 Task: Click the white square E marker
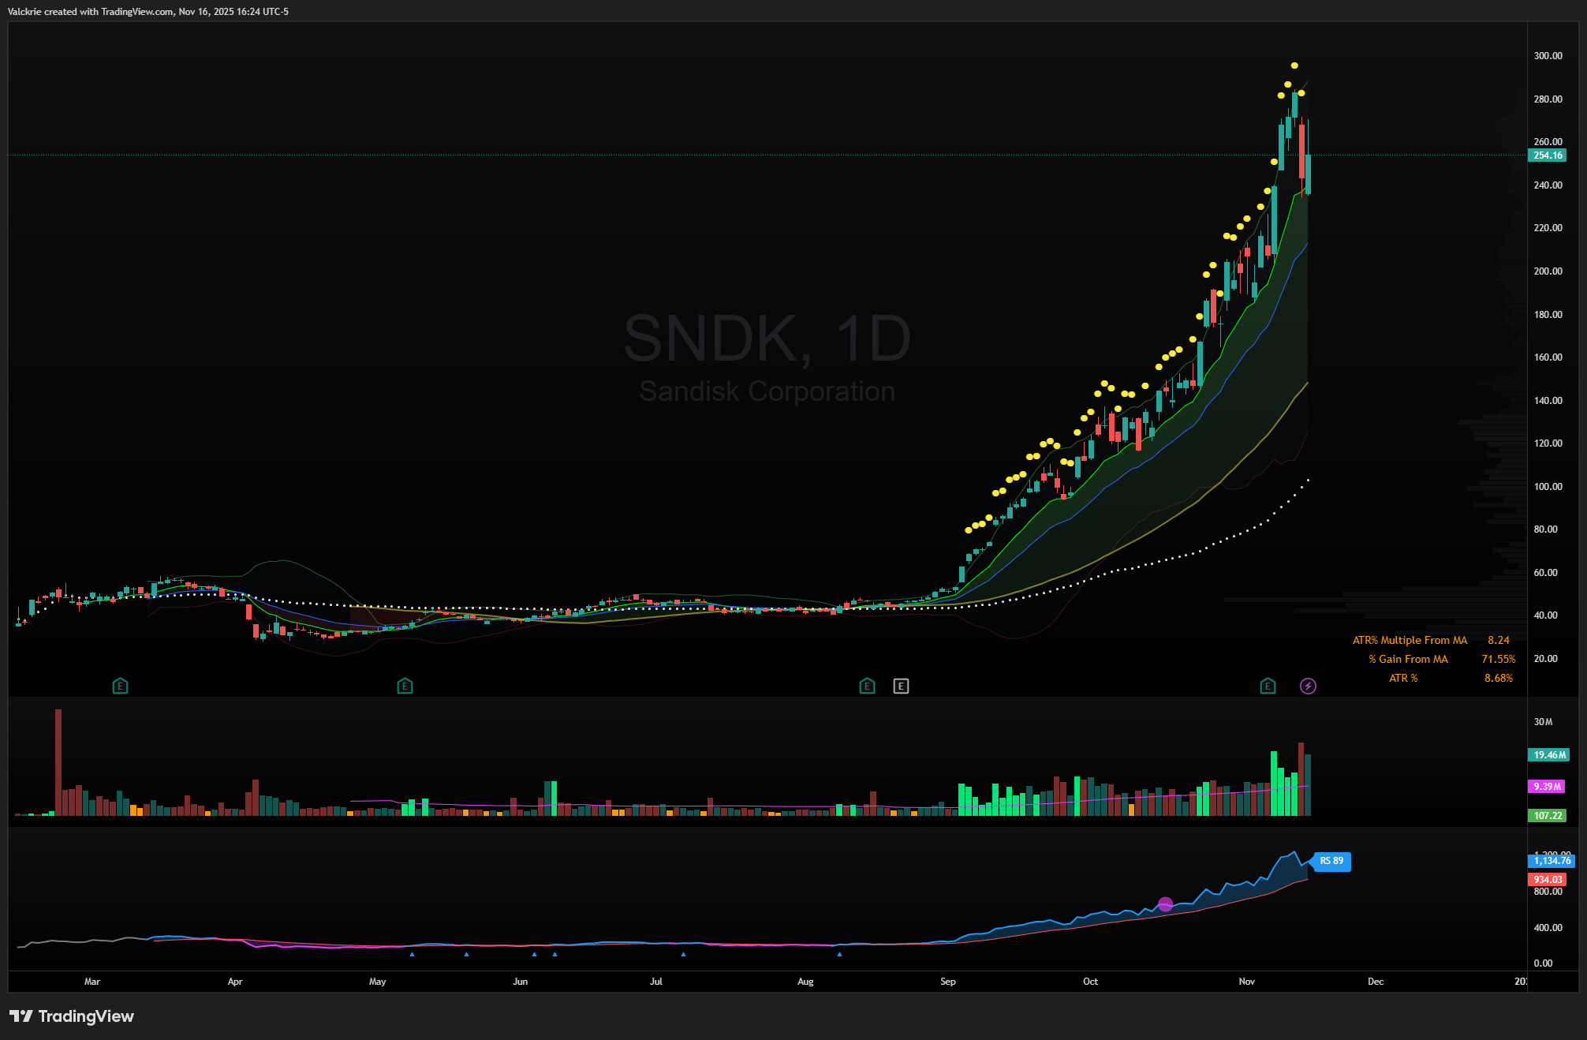[x=901, y=686]
